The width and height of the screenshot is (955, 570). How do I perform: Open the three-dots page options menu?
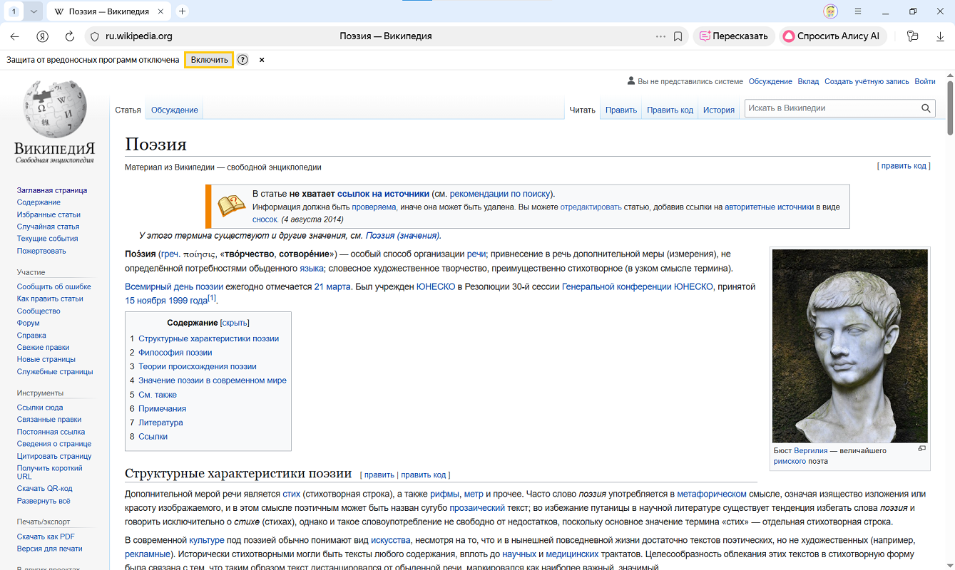pyautogui.click(x=660, y=36)
